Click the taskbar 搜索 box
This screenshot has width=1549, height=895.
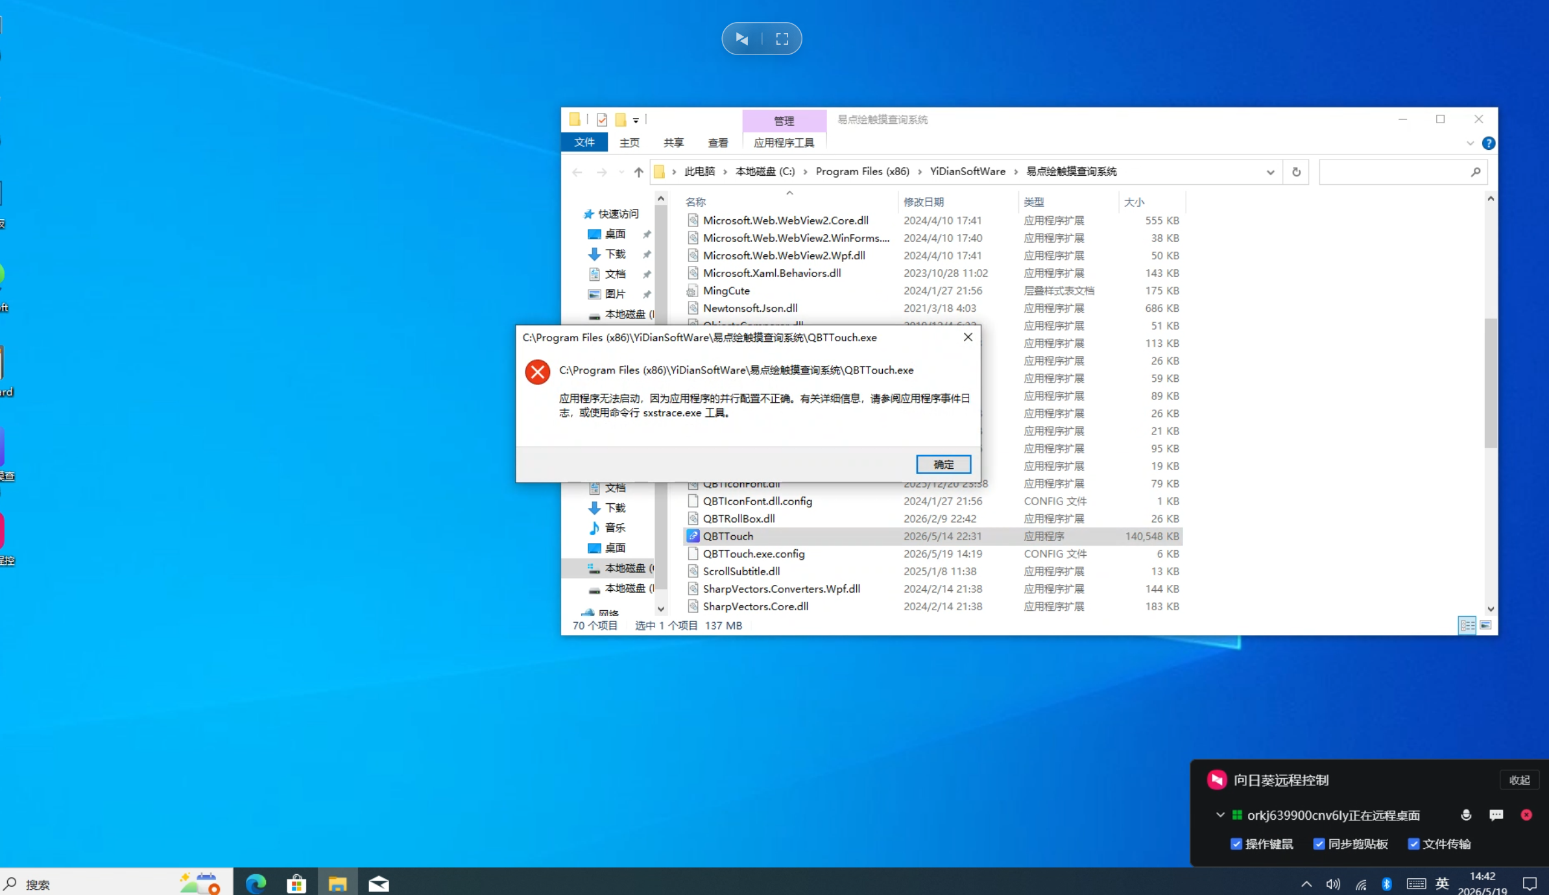click(x=116, y=883)
